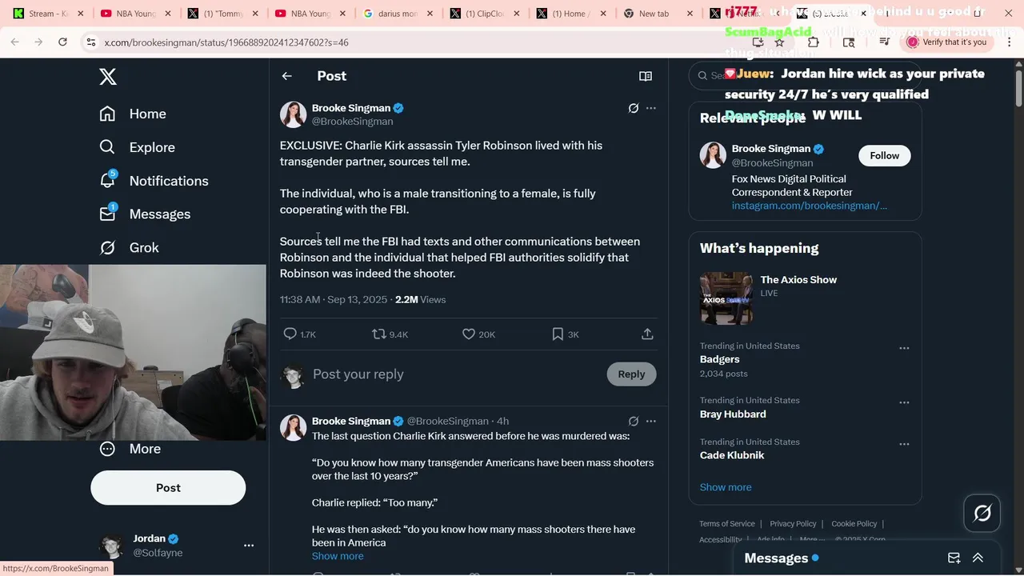Click the @BrookeSingman handle on main post
Viewport: 1024px width, 576px height.
[x=352, y=122]
